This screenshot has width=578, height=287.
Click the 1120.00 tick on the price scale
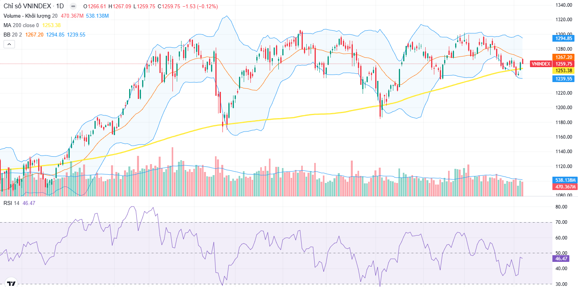tap(563, 166)
